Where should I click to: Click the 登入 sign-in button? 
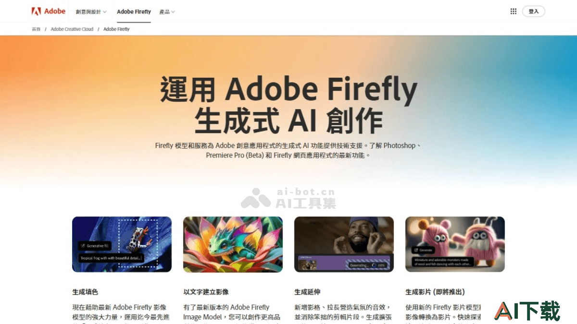click(533, 12)
